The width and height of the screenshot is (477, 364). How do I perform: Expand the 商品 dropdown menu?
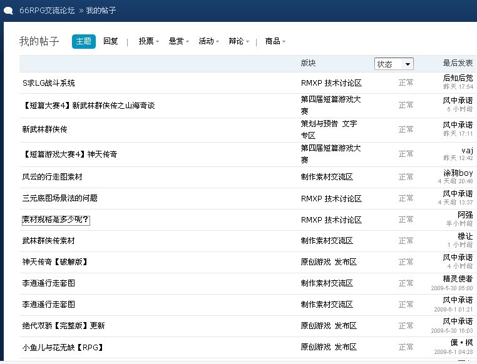pos(275,41)
